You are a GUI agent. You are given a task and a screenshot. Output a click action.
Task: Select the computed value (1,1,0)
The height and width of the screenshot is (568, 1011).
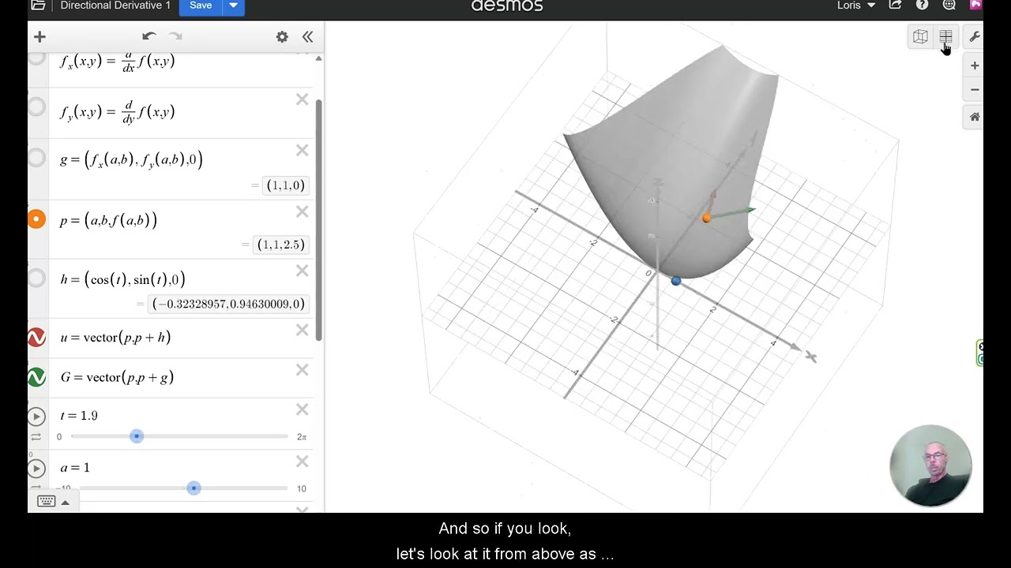pyautogui.click(x=285, y=185)
